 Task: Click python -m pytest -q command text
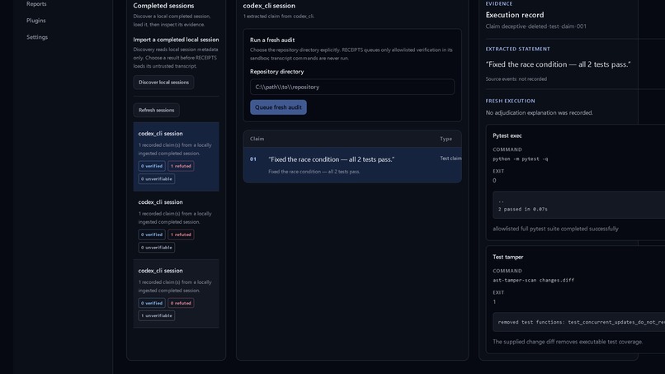pyautogui.click(x=521, y=159)
